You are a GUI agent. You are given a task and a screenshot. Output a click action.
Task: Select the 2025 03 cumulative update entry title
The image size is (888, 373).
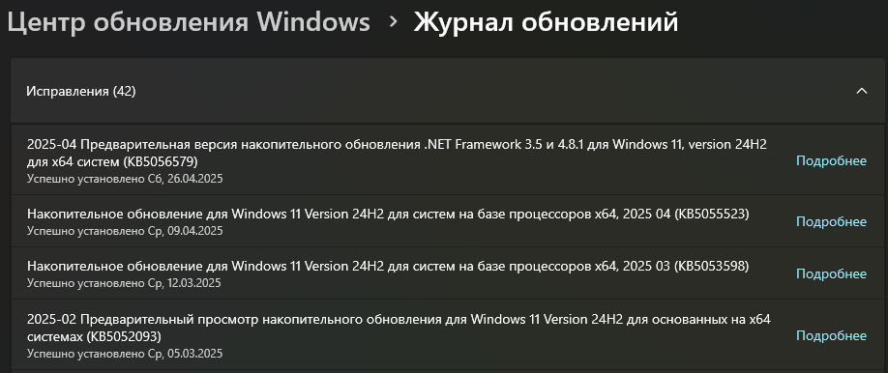[388, 266]
